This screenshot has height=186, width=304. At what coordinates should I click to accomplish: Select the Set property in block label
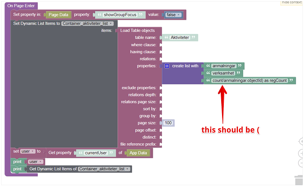click(x=27, y=15)
